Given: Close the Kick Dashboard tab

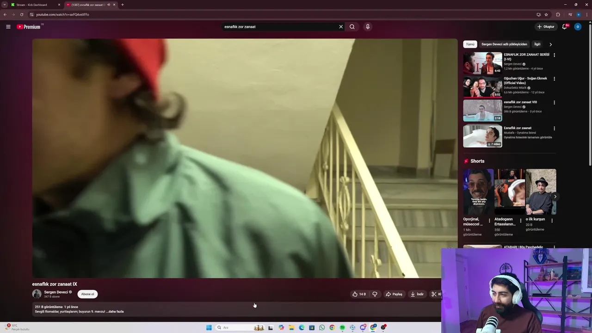Looking at the screenshot, I should point(59,5).
